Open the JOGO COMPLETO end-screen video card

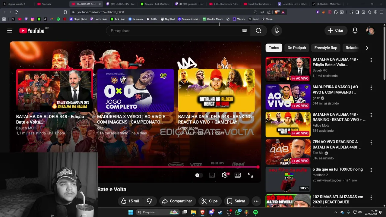click(x=135, y=90)
